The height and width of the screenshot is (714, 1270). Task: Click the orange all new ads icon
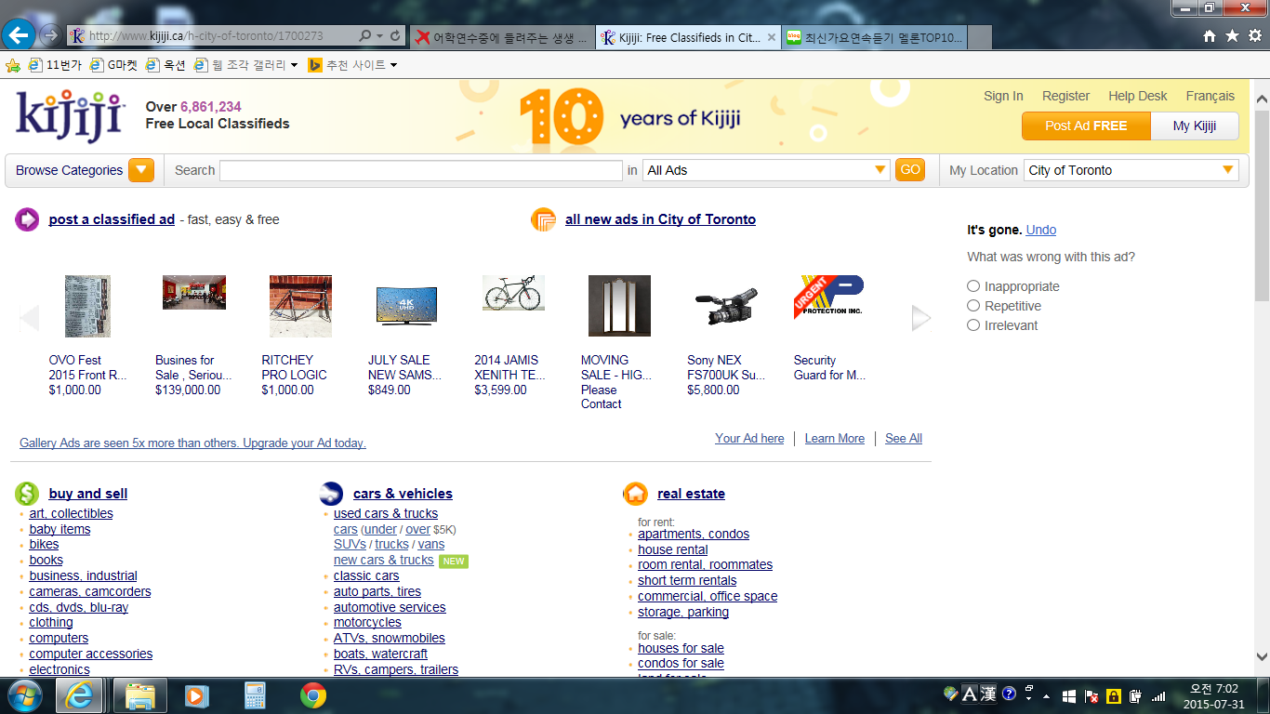point(543,220)
